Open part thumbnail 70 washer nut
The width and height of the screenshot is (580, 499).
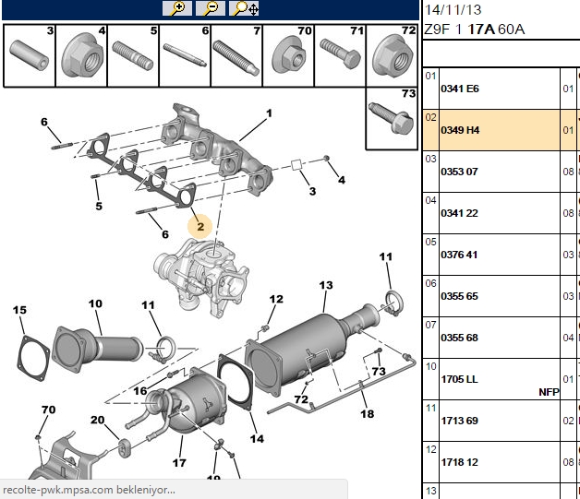(x=288, y=55)
